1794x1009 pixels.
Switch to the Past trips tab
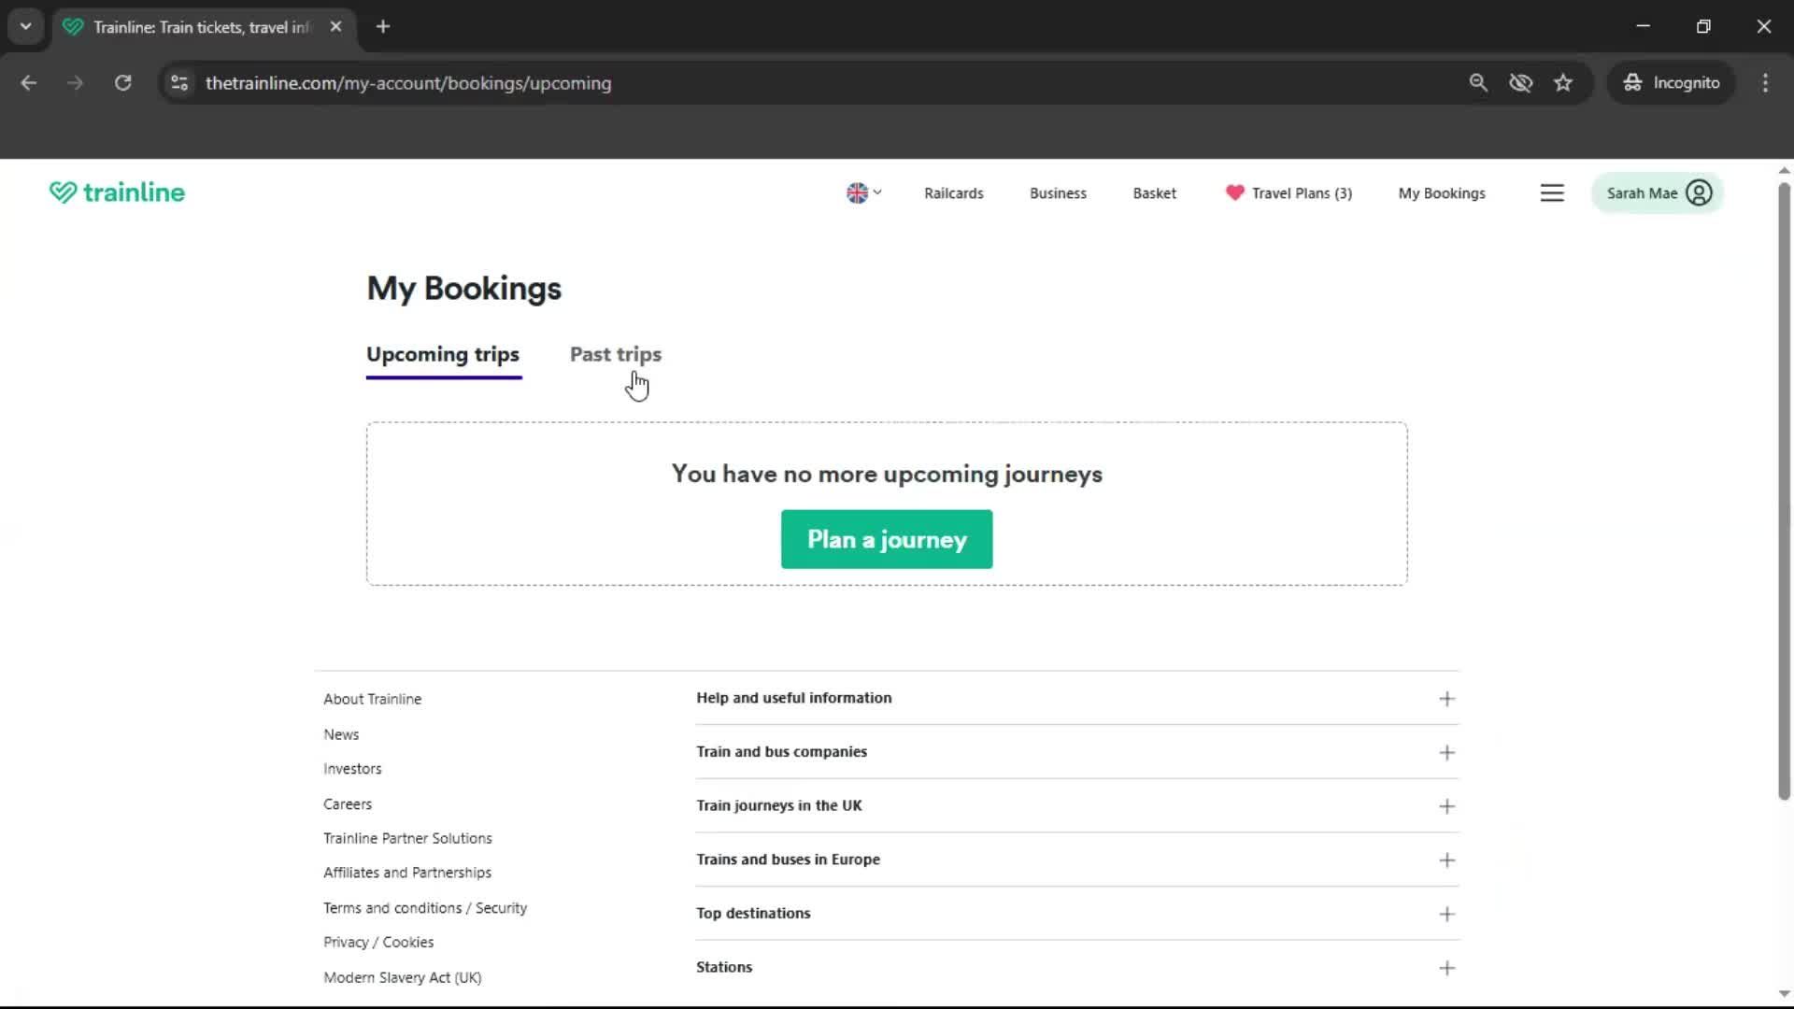click(615, 354)
